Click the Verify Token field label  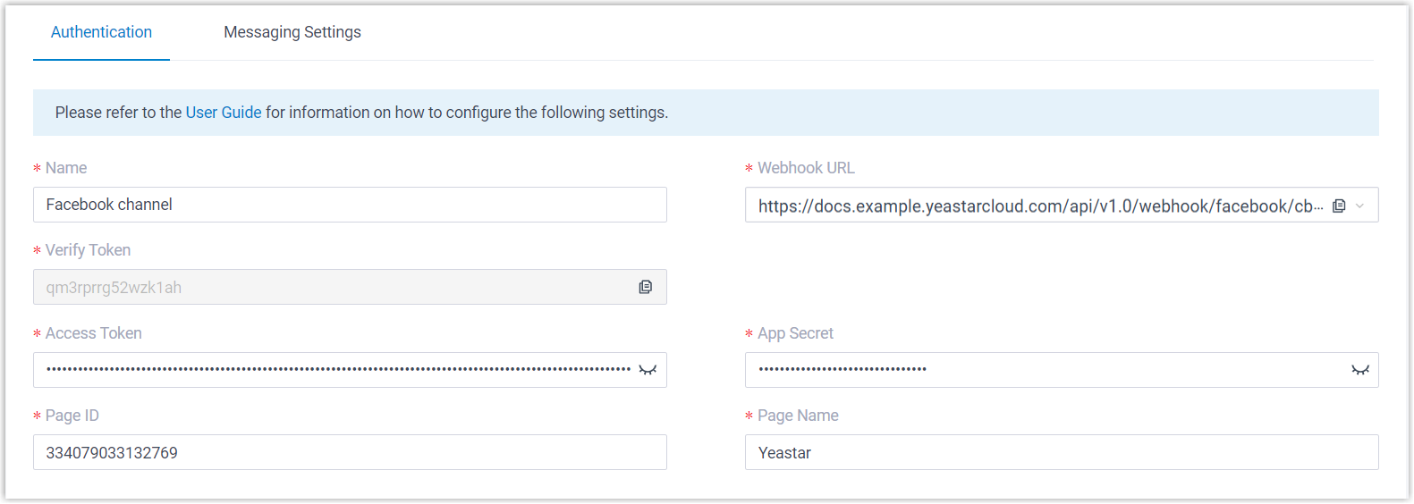pos(88,250)
